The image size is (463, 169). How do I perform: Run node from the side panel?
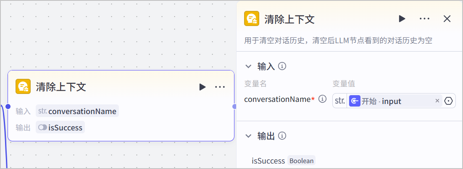402,19
